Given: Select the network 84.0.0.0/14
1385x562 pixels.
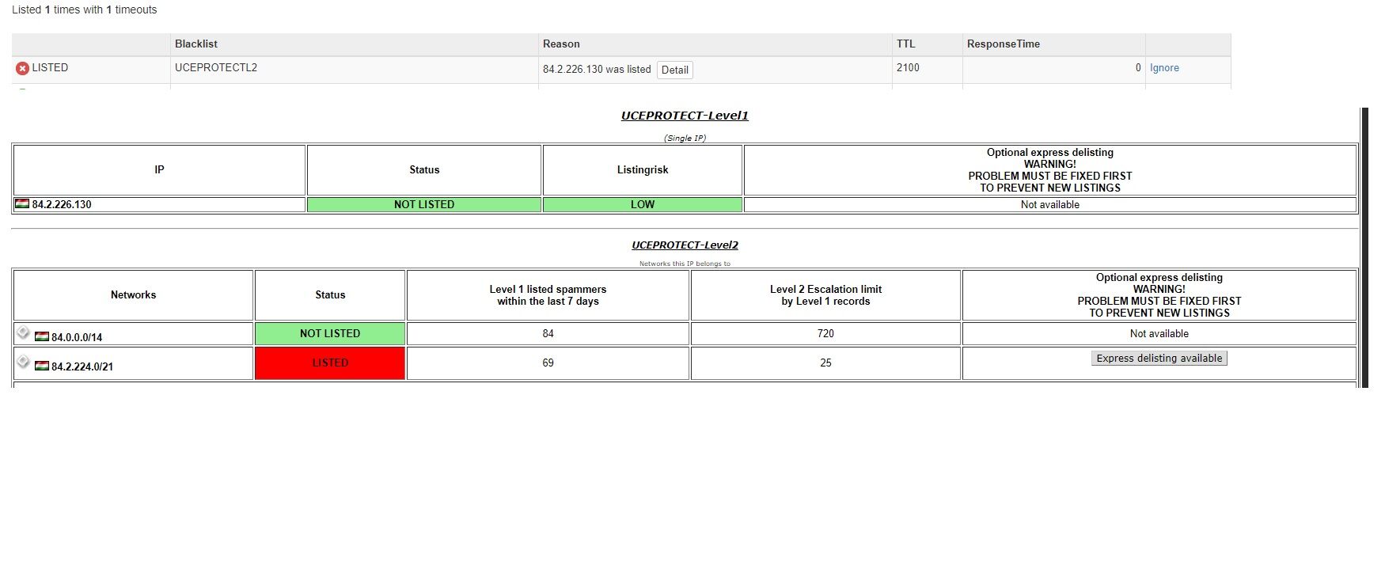Looking at the screenshot, I should (77, 337).
